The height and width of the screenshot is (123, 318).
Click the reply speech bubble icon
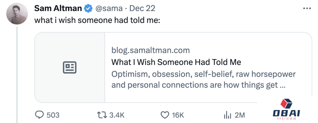point(39,115)
